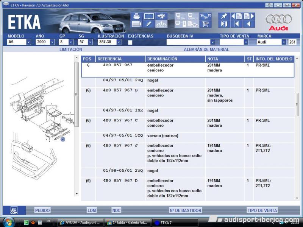Open vehicle information icon

161,24
